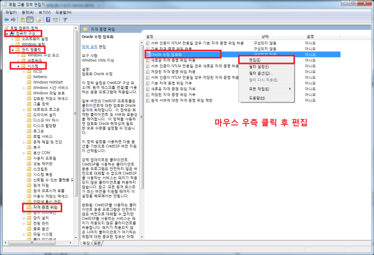Click the folder icon next to 종료 옵션
The height and width of the screenshot is (255, 374).
tap(29, 229)
